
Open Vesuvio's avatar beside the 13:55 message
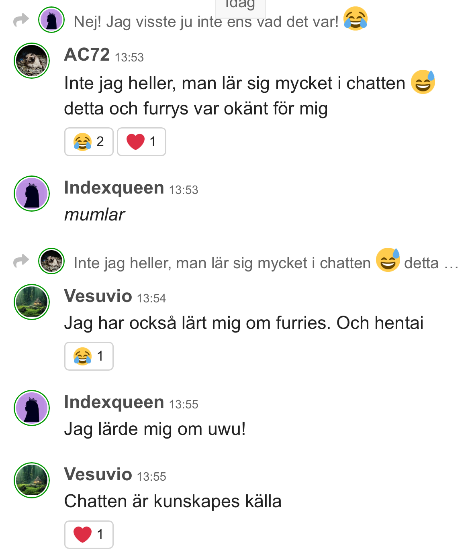coord(32,480)
